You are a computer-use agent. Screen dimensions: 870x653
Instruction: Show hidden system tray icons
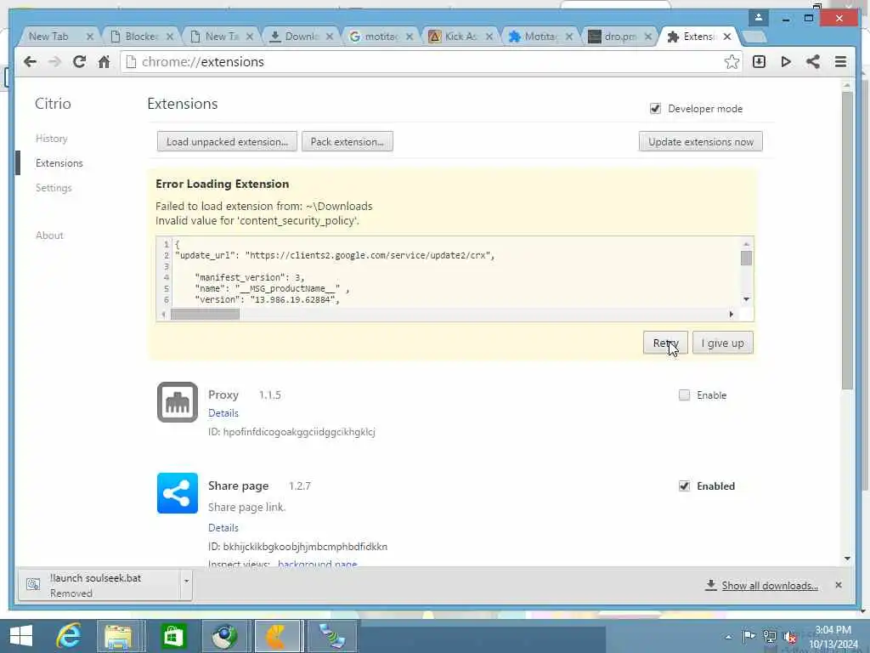tap(728, 636)
